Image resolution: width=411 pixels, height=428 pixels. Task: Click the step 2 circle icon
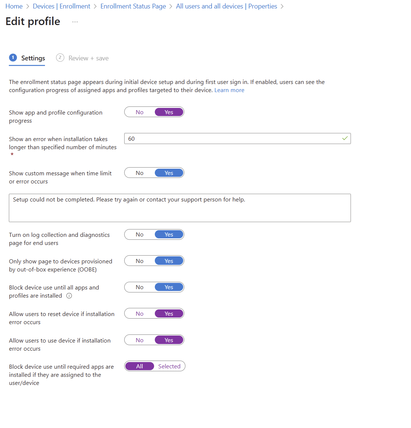pyautogui.click(x=60, y=58)
